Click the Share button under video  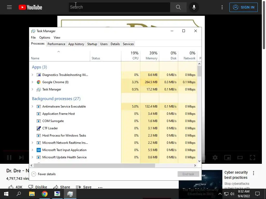62,187
